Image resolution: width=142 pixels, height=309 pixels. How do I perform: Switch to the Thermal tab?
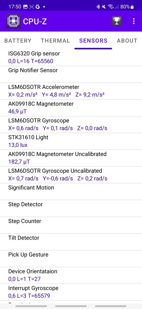(x=55, y=41)
